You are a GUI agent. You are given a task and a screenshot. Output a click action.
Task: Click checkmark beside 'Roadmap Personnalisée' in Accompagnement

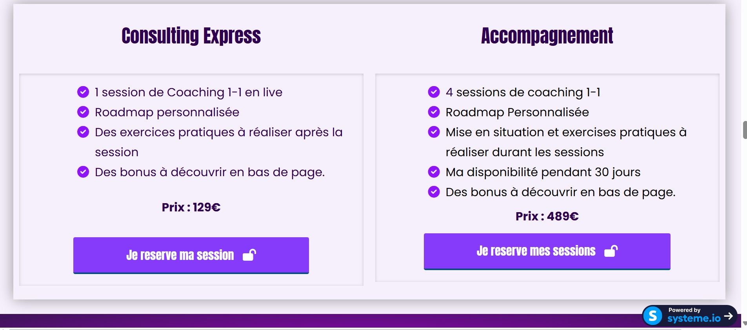[x=434, y=112]
